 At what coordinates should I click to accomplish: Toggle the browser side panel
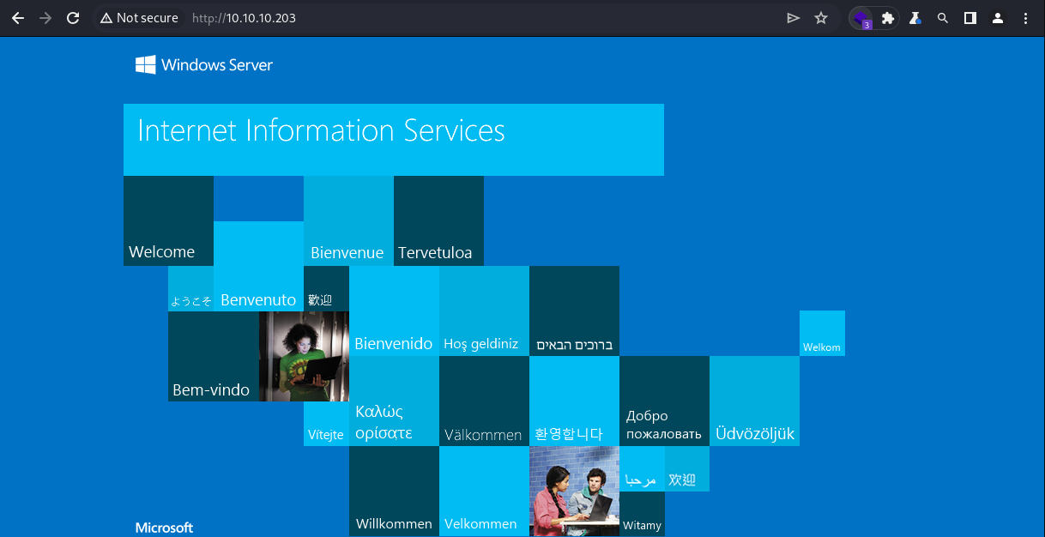pyautogui.click(x=970, y=18)
